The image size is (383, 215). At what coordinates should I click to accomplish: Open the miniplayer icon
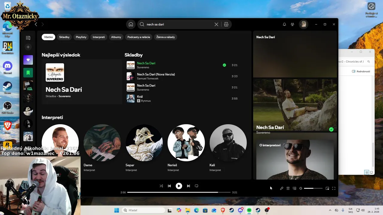coord(327,188)
